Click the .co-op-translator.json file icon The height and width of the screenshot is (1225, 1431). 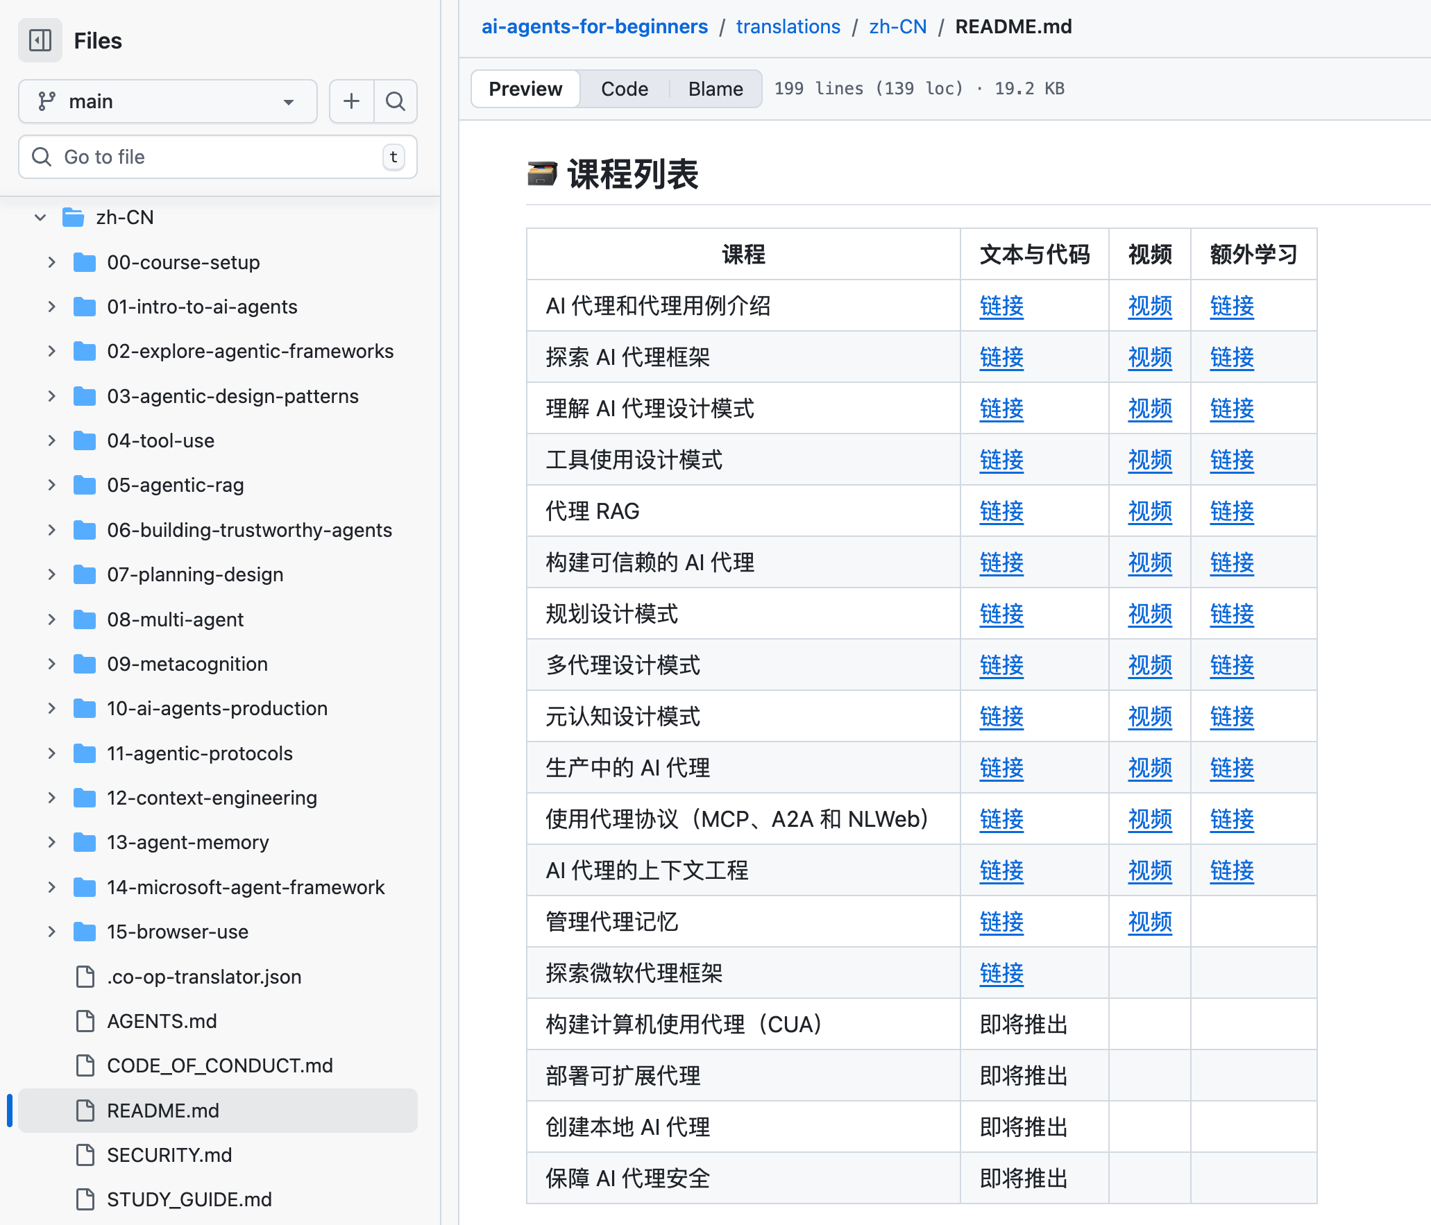click(85, 977)
